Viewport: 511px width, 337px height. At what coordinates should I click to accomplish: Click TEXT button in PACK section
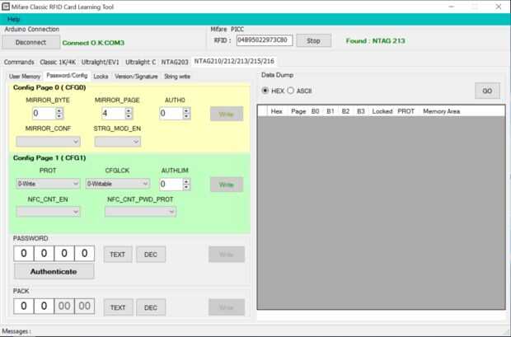click(x=118, y=307)
